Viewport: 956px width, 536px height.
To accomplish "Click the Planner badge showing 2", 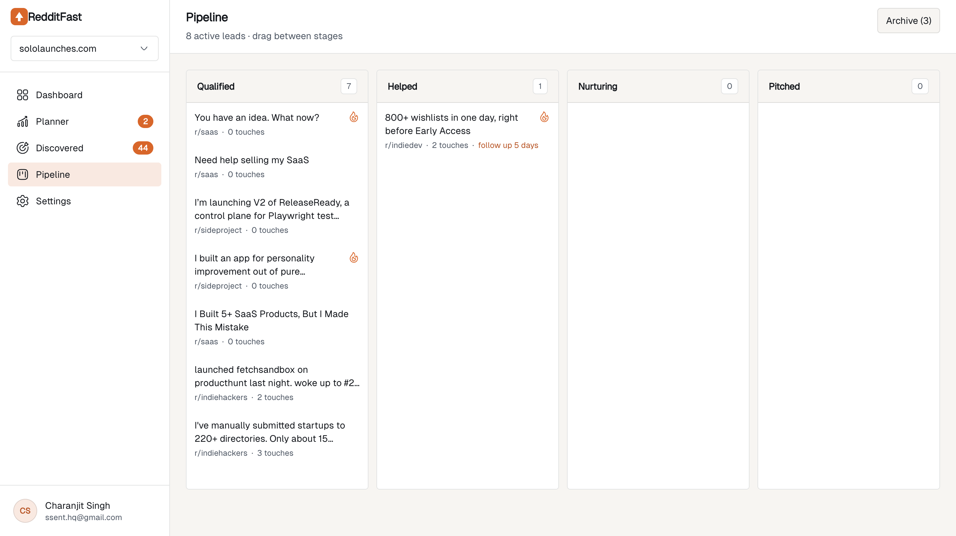I will (x=145, y=122).
